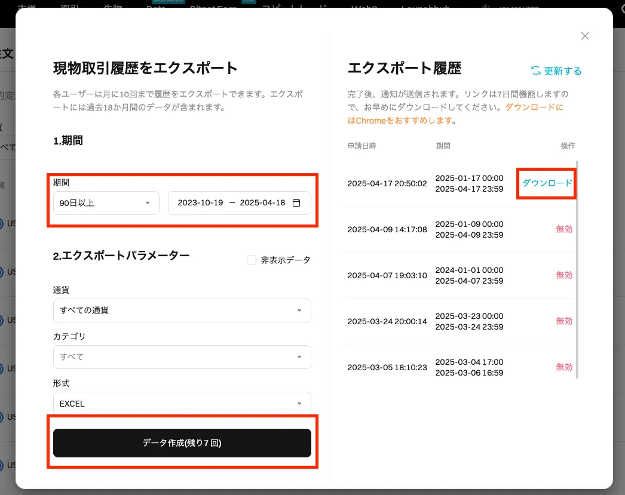This screenshot has width=625, height=495.
Task: Click the 操作 column header
Action: tap(567, 146)
